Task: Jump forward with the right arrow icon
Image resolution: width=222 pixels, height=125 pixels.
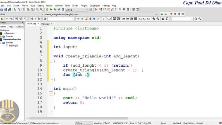Action: 165,14
